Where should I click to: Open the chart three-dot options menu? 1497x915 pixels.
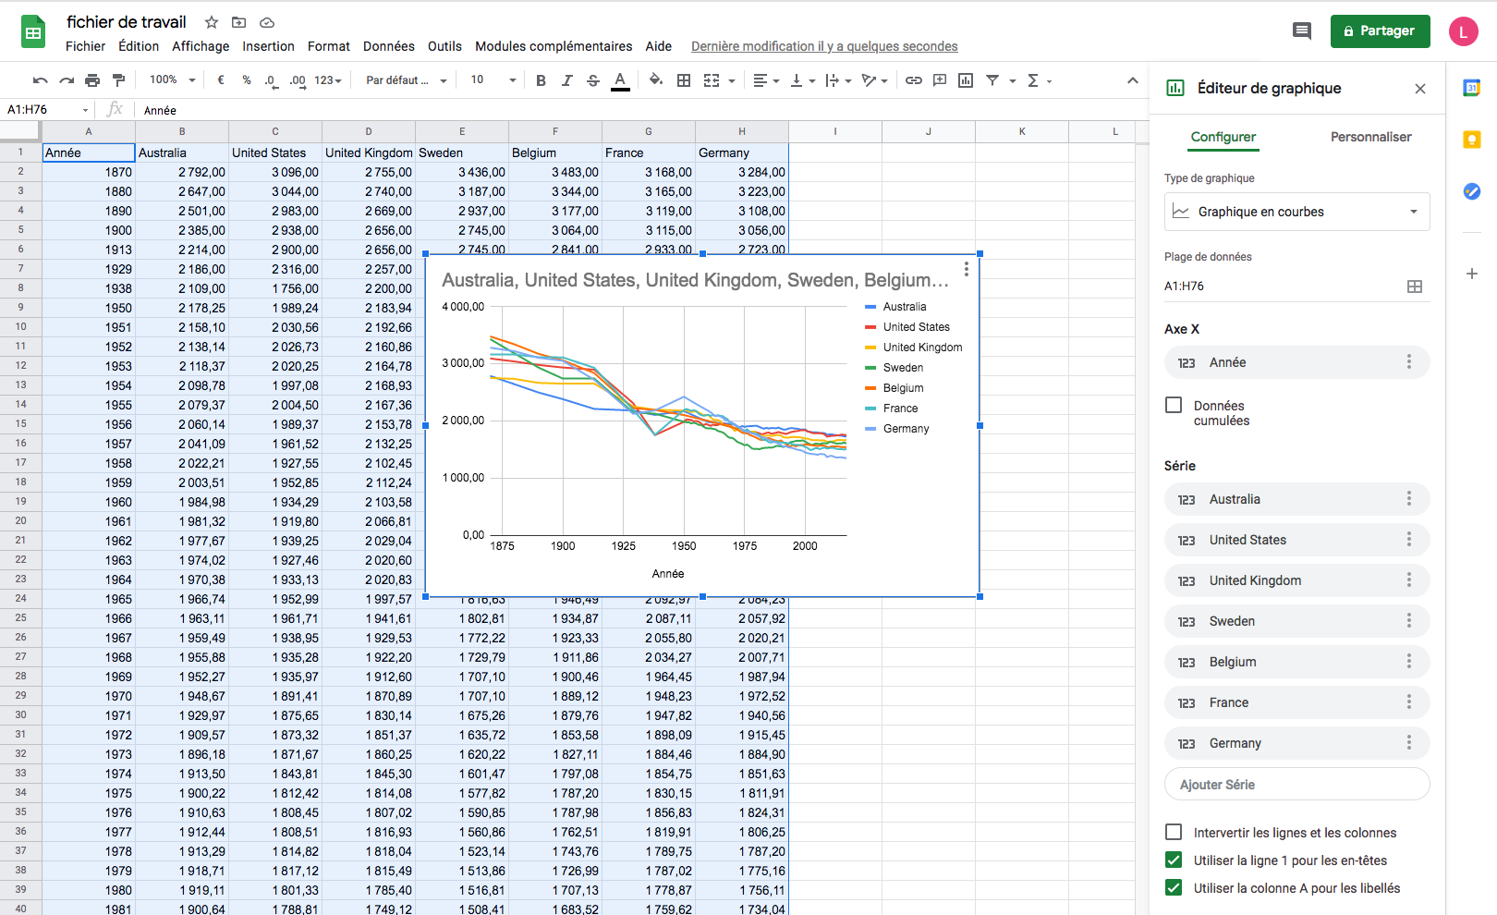[966, 269]
